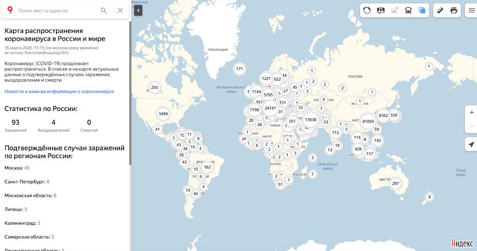Click the '93 Заражений' statistic
Screen dimensions: 477x251
click(16, 126)
